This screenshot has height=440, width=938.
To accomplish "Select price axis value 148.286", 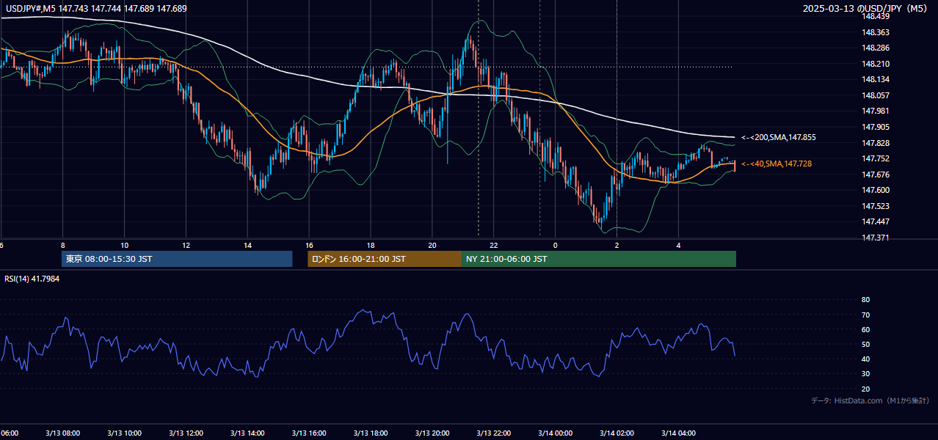I will pos(877,48).
